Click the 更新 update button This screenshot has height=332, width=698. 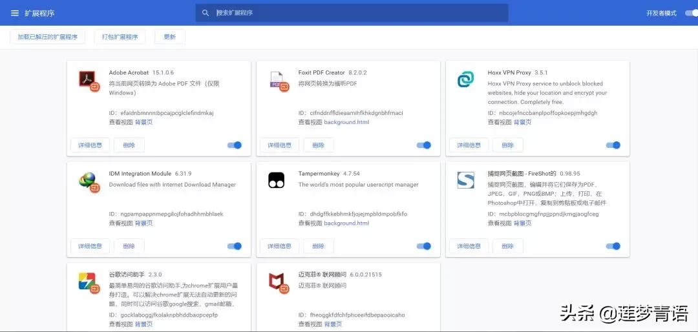(169, 37)
